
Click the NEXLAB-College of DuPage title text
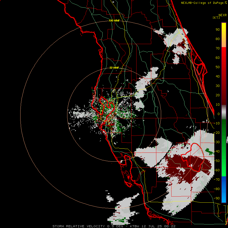(x=204, y=3)
